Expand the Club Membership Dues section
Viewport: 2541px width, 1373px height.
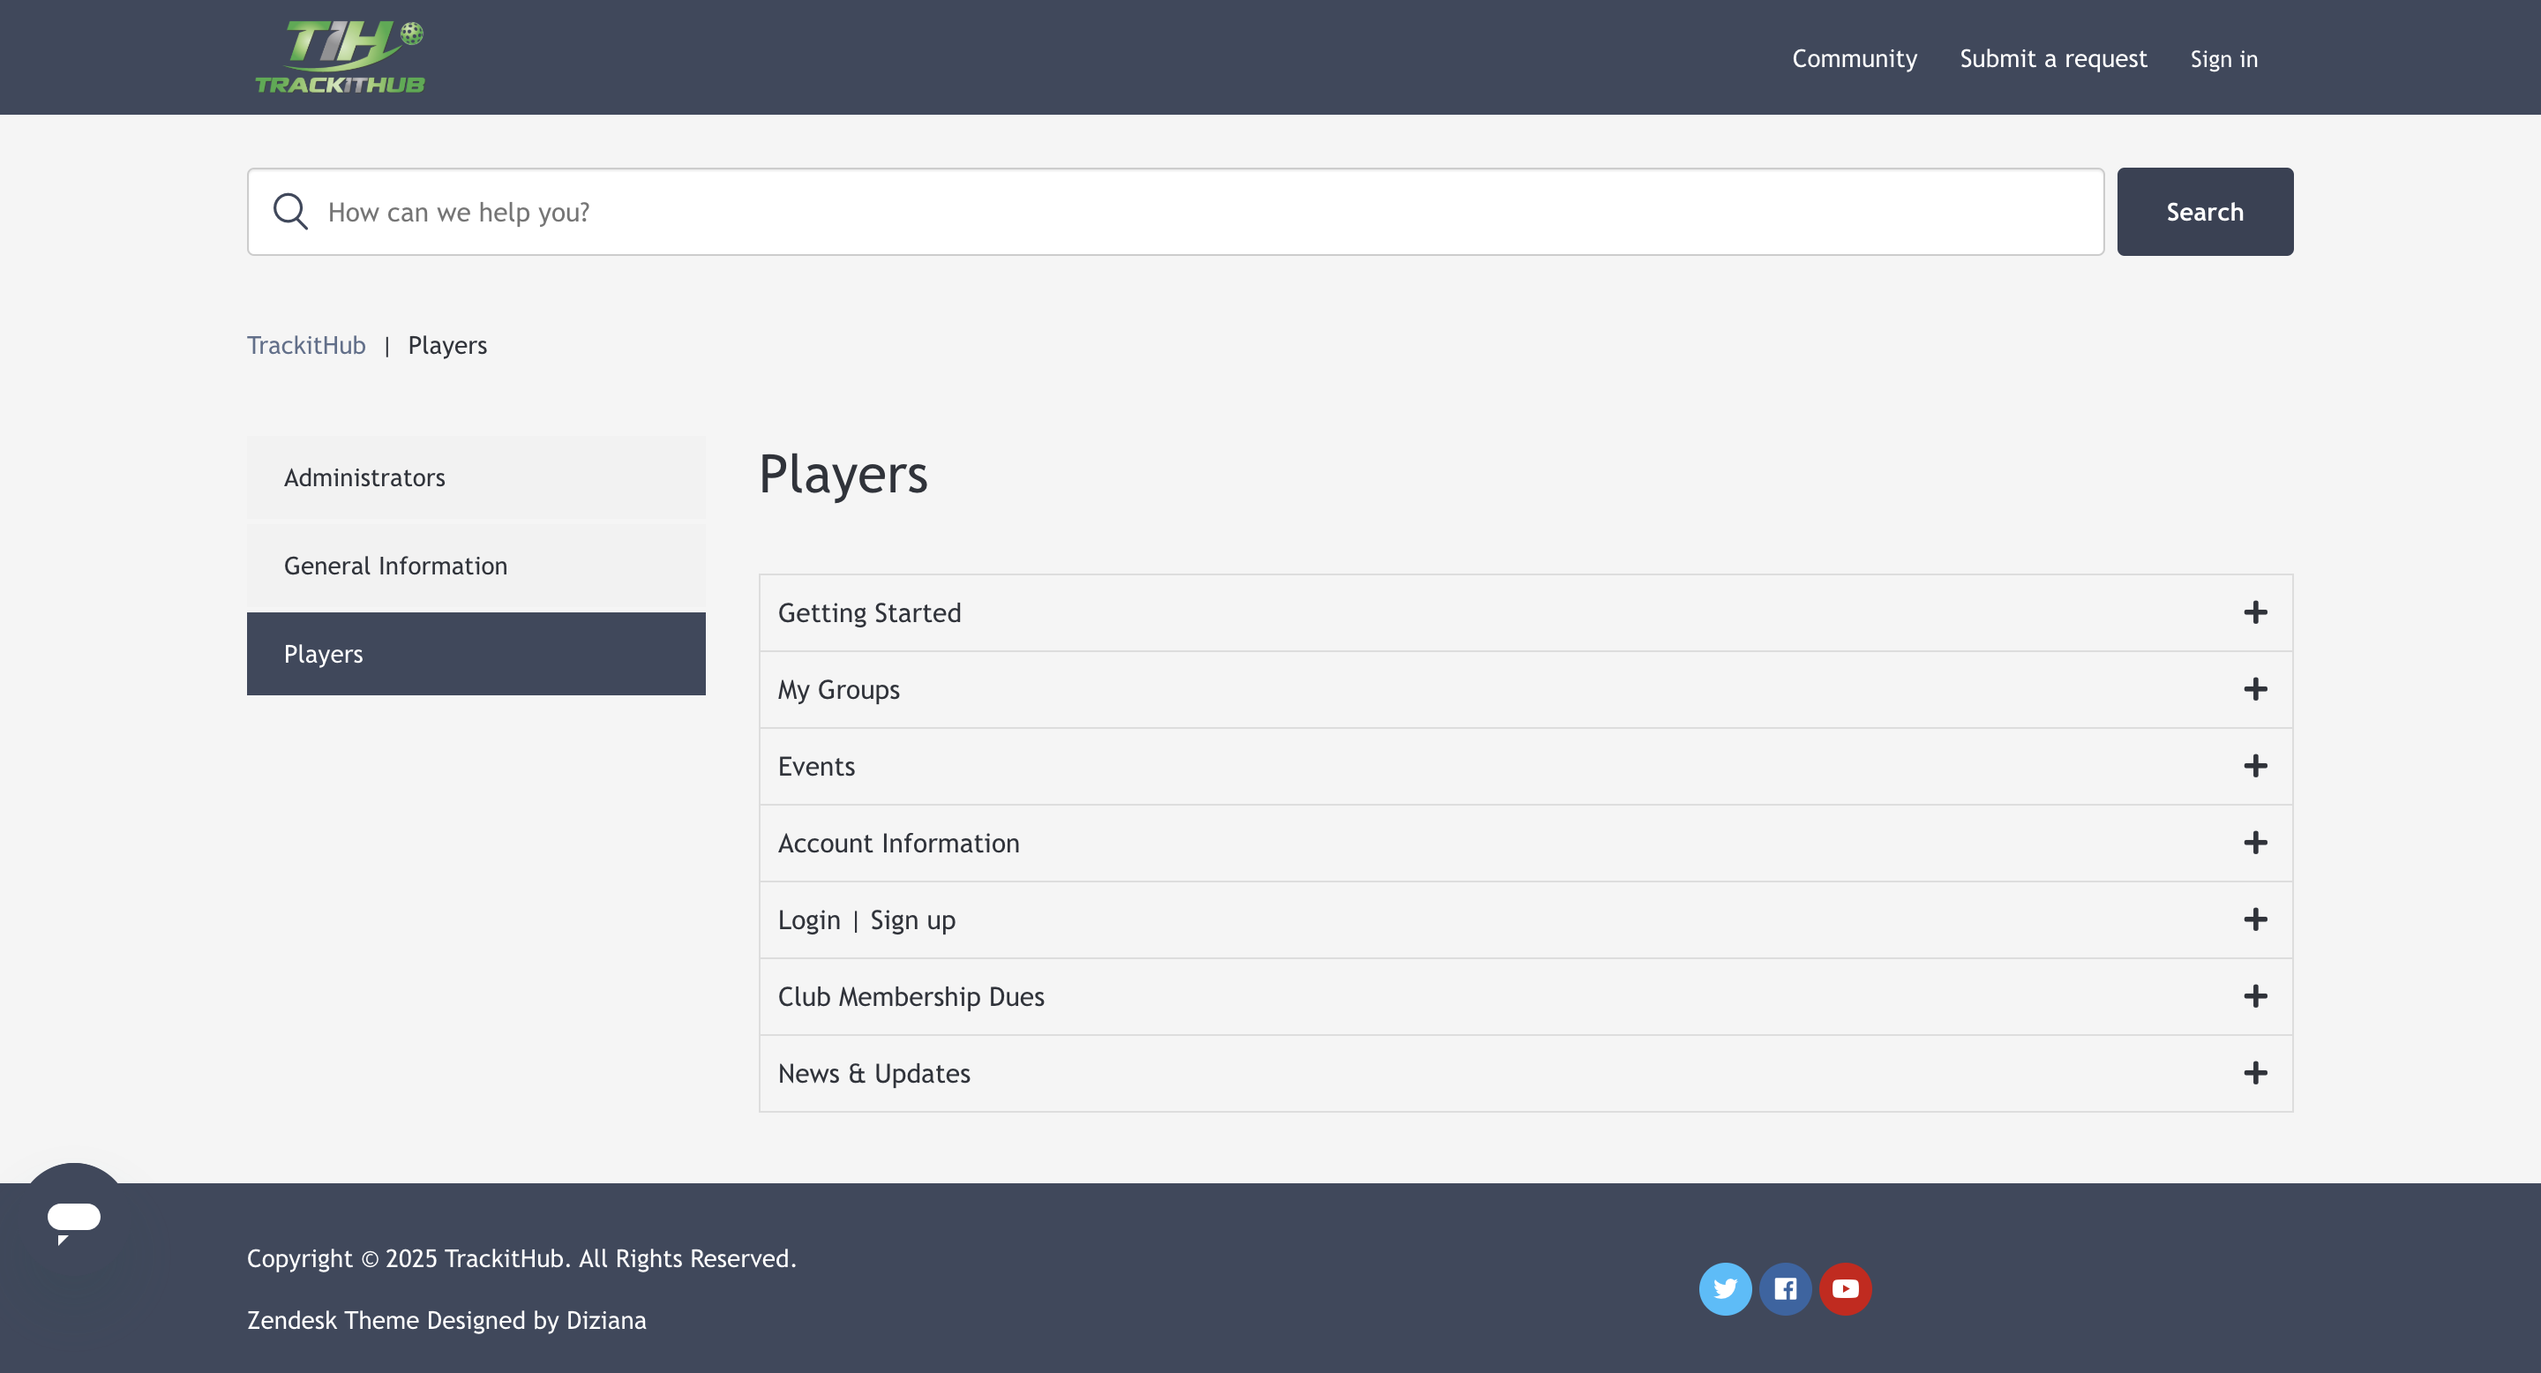(1525, 997)
